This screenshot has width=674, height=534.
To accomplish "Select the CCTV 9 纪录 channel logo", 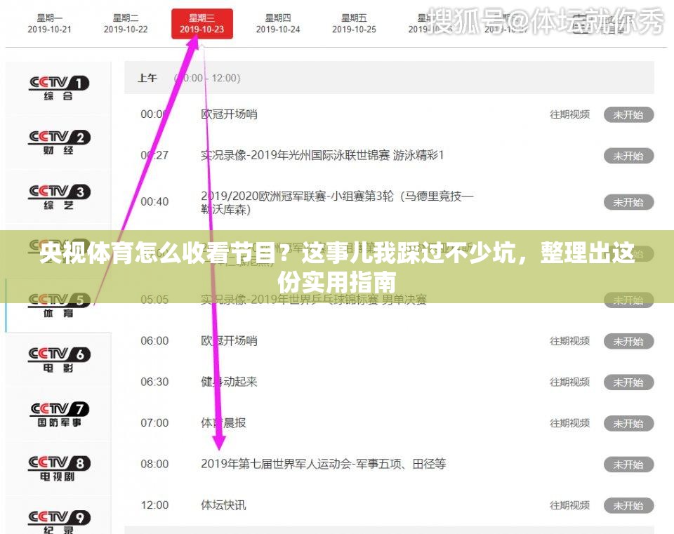I will point(58,521).
